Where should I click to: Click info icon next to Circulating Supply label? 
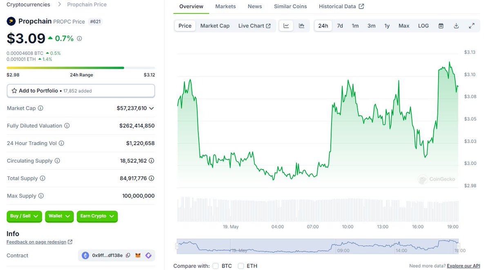57,161
